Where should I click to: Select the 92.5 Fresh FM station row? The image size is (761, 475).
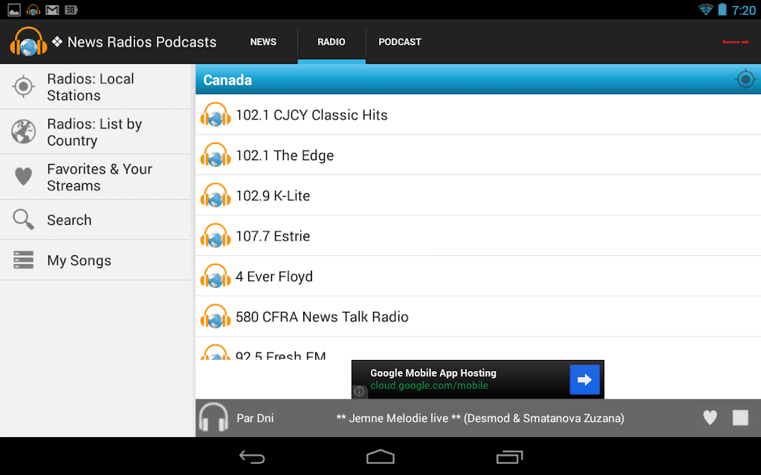(x=478, y=349)
